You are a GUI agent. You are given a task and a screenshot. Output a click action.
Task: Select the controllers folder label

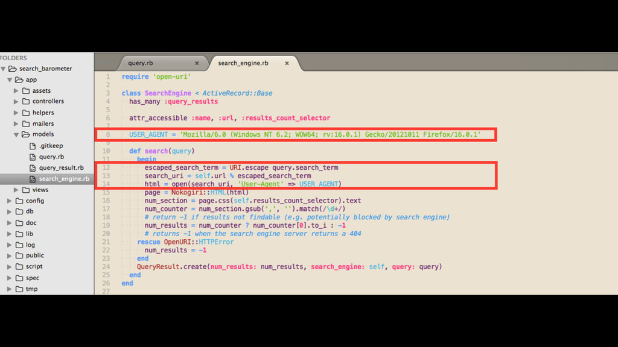[x=48, y=101]
